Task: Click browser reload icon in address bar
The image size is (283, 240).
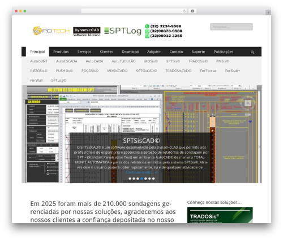Action: (184, 11)
